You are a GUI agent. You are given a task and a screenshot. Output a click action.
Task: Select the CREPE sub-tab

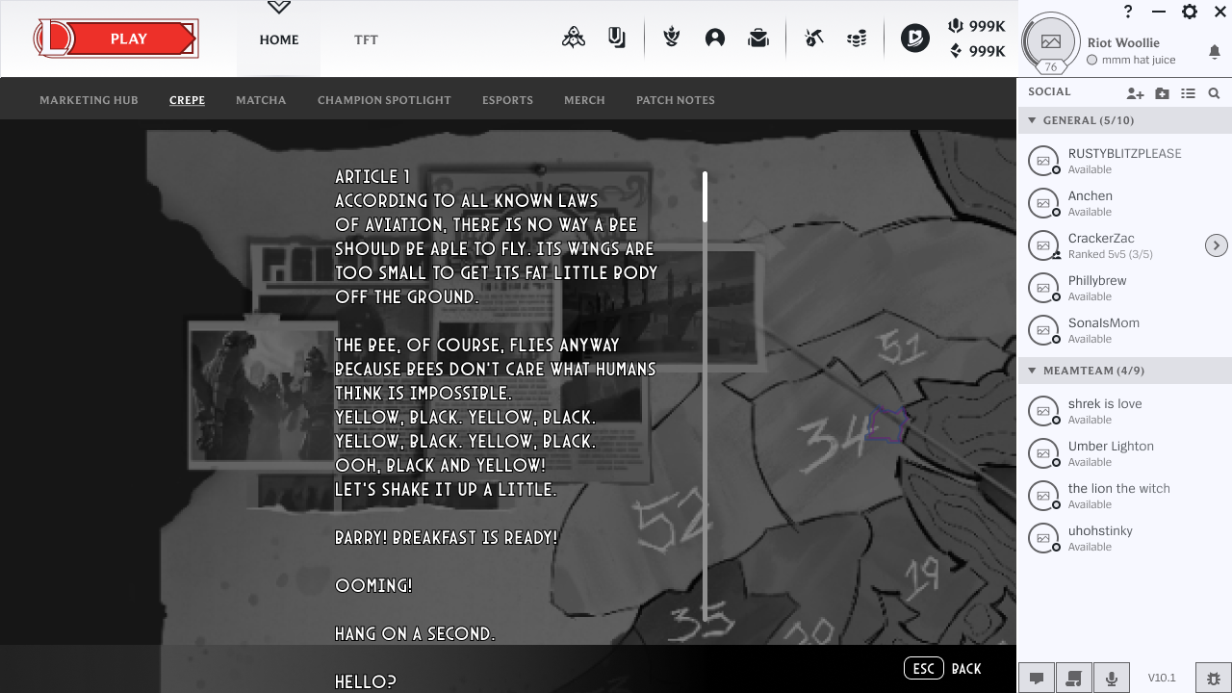click(187, 100)
